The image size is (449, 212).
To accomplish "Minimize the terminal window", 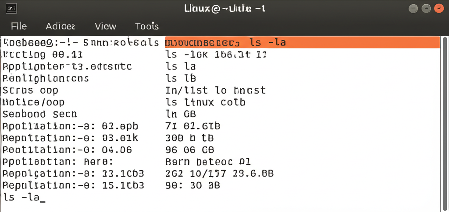I will (413, 9).
